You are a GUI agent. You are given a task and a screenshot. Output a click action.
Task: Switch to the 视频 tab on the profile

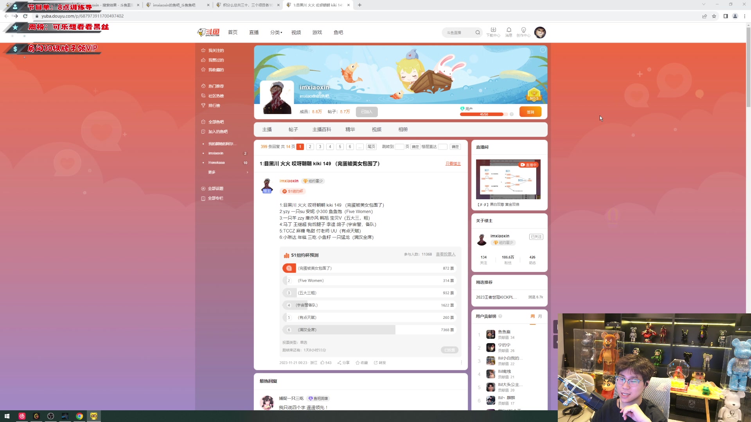tap(376, 129)
